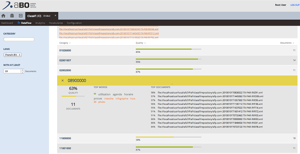
Task: Switch to the Analytics menu
Action: (40, 23)
